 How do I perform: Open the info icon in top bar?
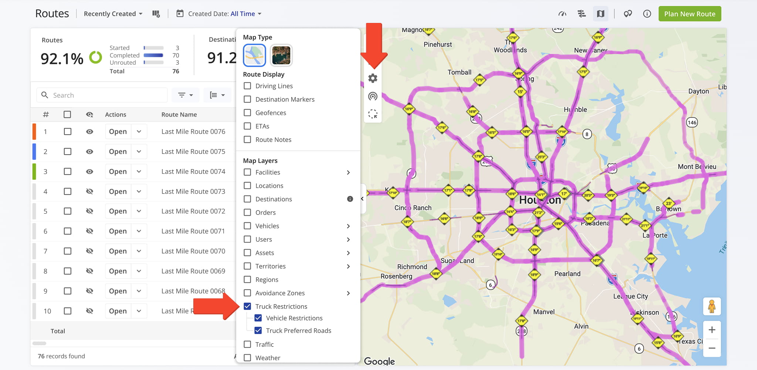(x=647, y=14)
